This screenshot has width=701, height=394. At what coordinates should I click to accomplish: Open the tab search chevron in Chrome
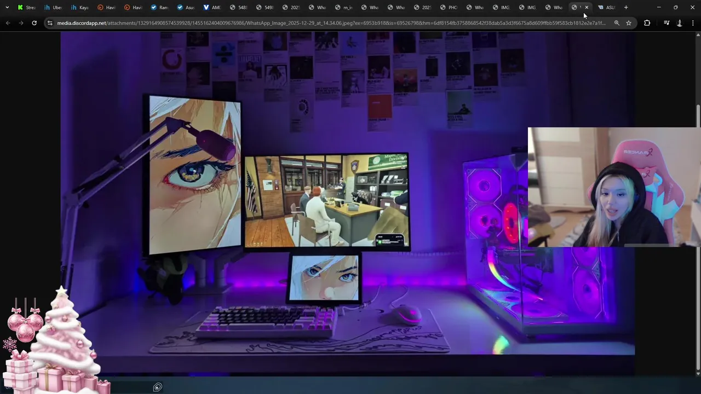tap(7, 7)
